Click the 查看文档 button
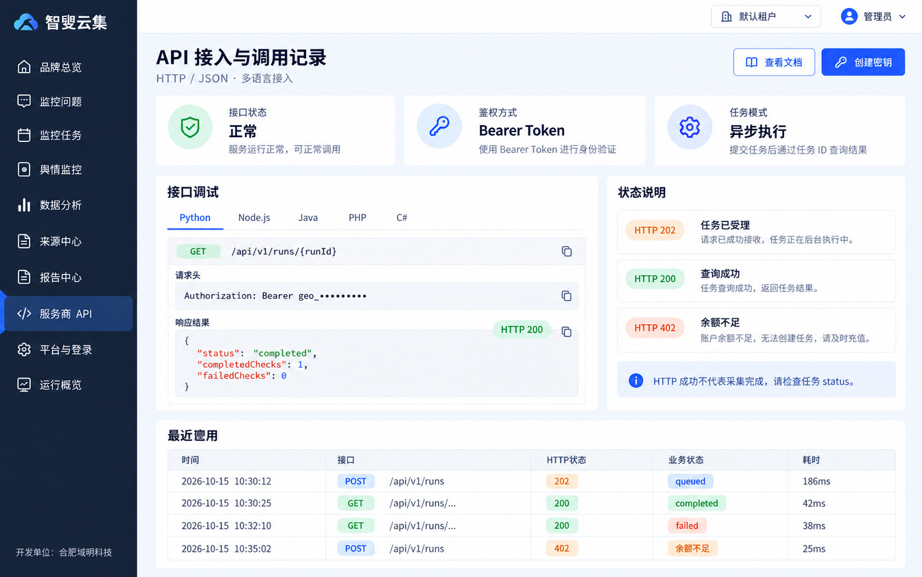 [774, 62]
